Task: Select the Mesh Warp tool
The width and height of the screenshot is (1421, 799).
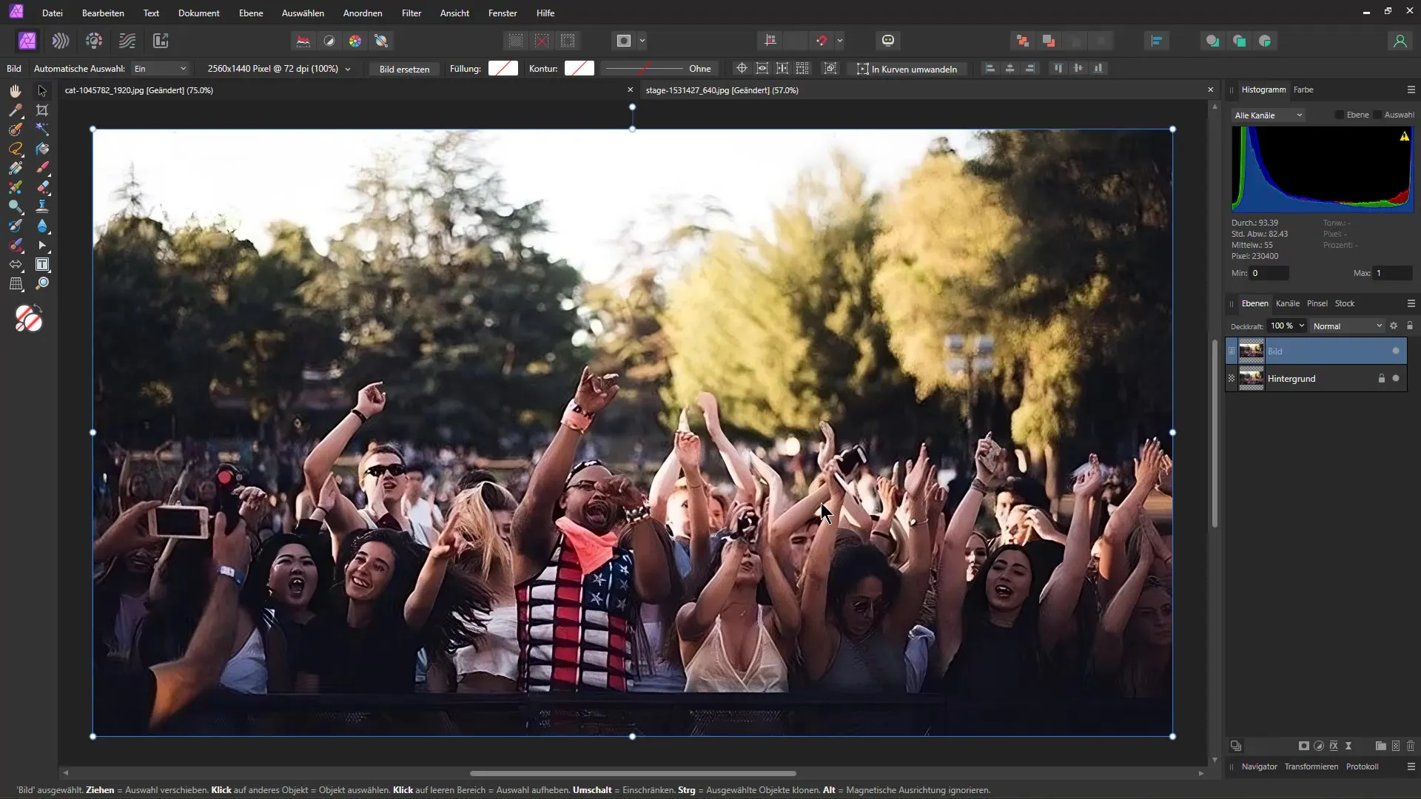Action: pyautogui.click(x=16, y=283)
